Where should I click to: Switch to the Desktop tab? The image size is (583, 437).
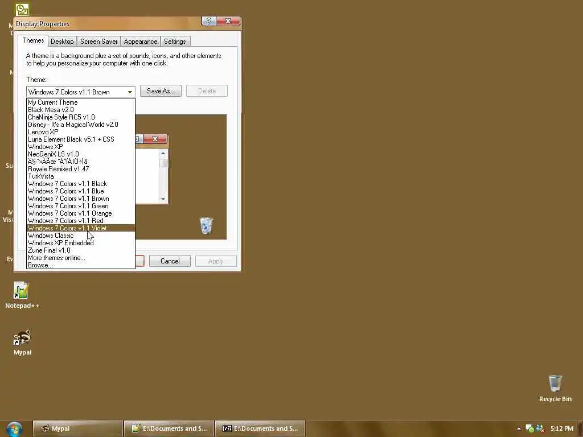pos(62,41)
